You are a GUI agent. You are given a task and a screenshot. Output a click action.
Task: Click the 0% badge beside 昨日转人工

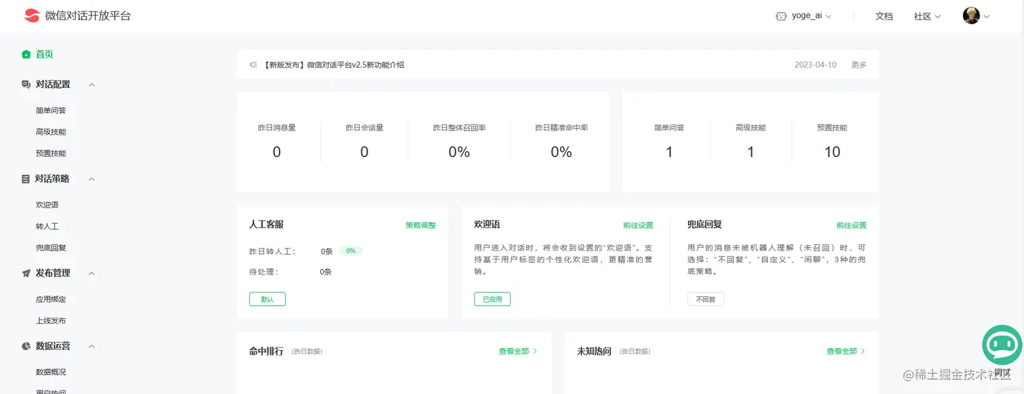(x=351, y=251)
